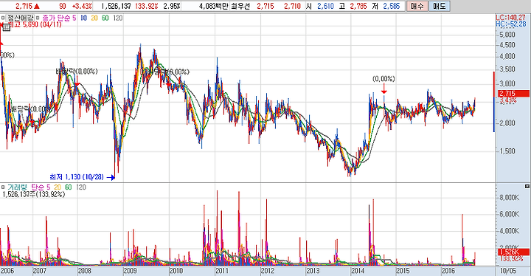The height and width of the screenshot is (276, 531).
Task: Select the yellow 20 price moving average label
Action: 94,18
